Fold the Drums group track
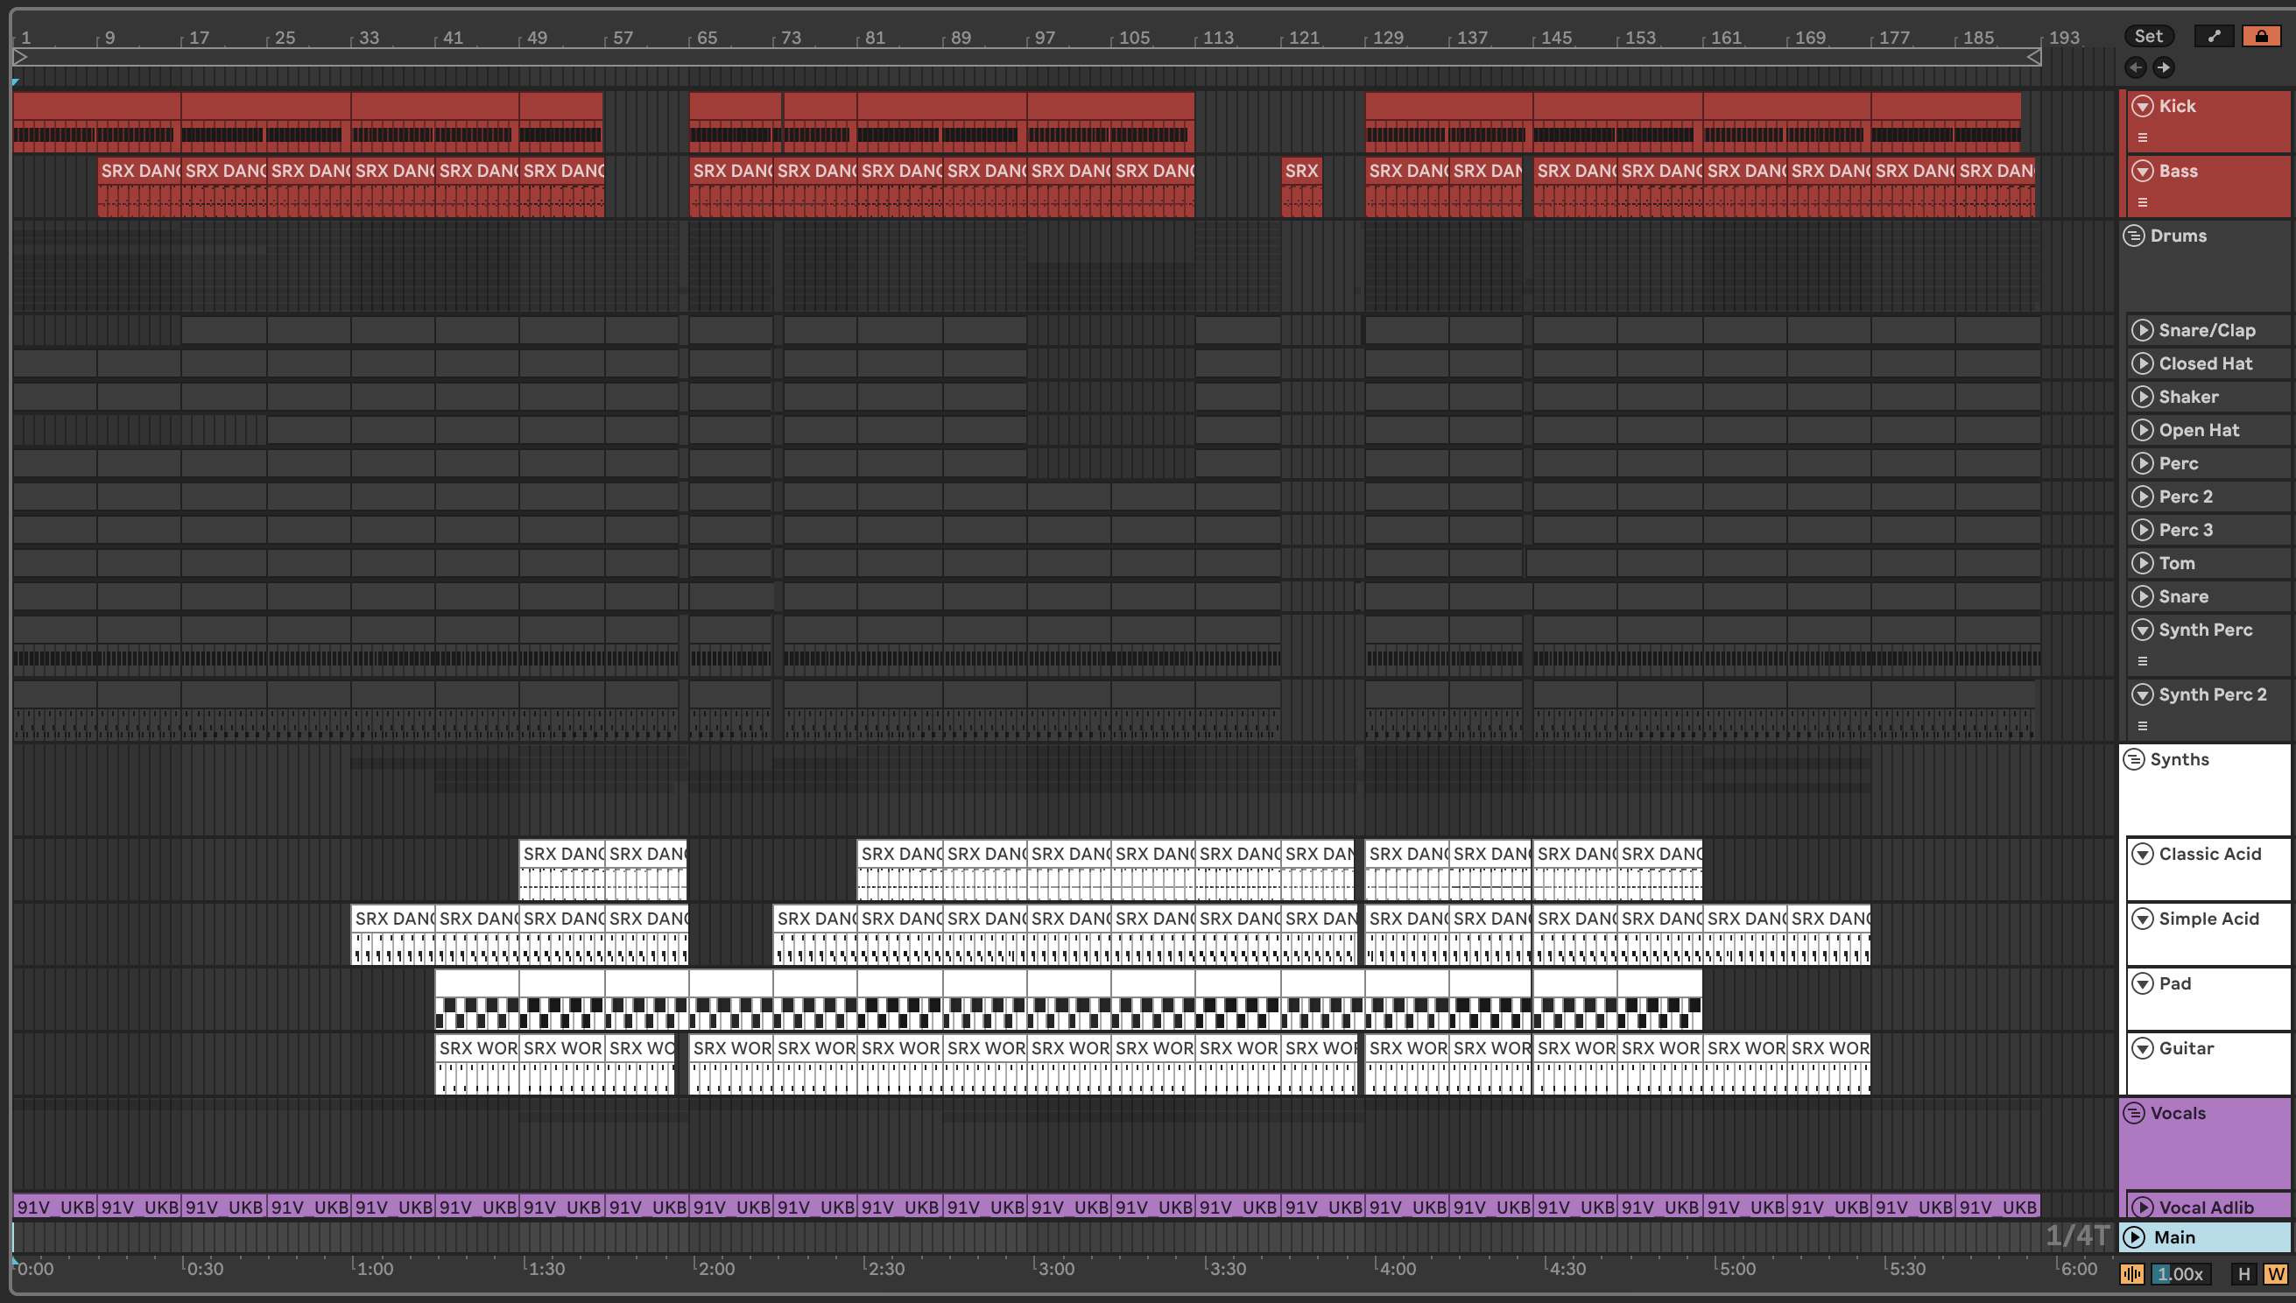The height and width of the screenshot is (1303, 2296). [2134, 236]
